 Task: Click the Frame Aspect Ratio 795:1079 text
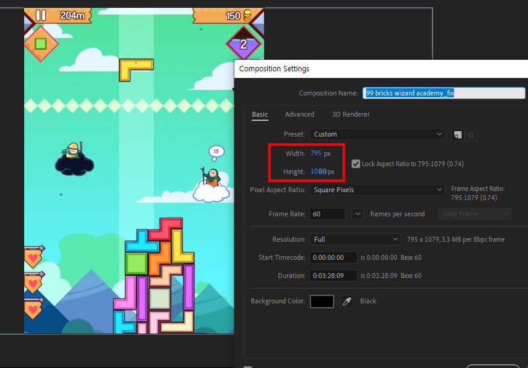[474, 198]
